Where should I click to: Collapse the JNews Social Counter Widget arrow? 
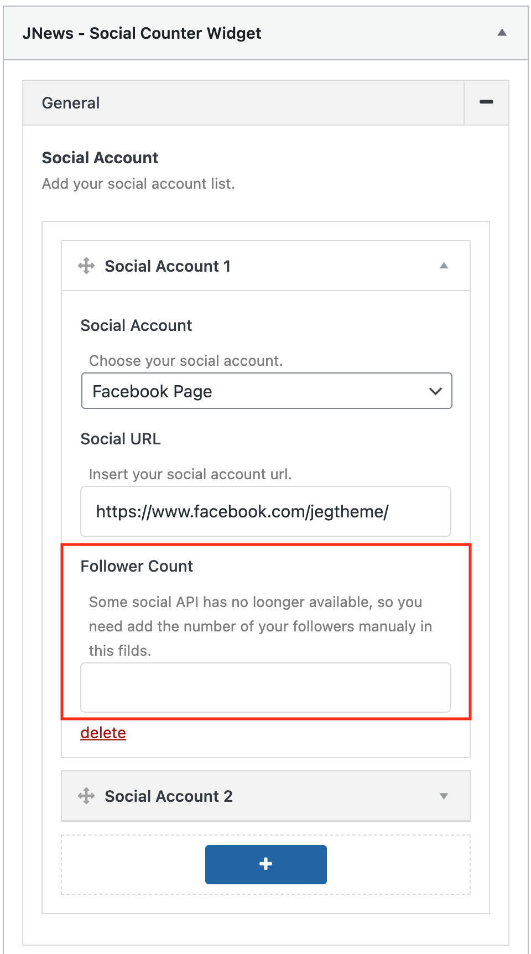point(502,33)
